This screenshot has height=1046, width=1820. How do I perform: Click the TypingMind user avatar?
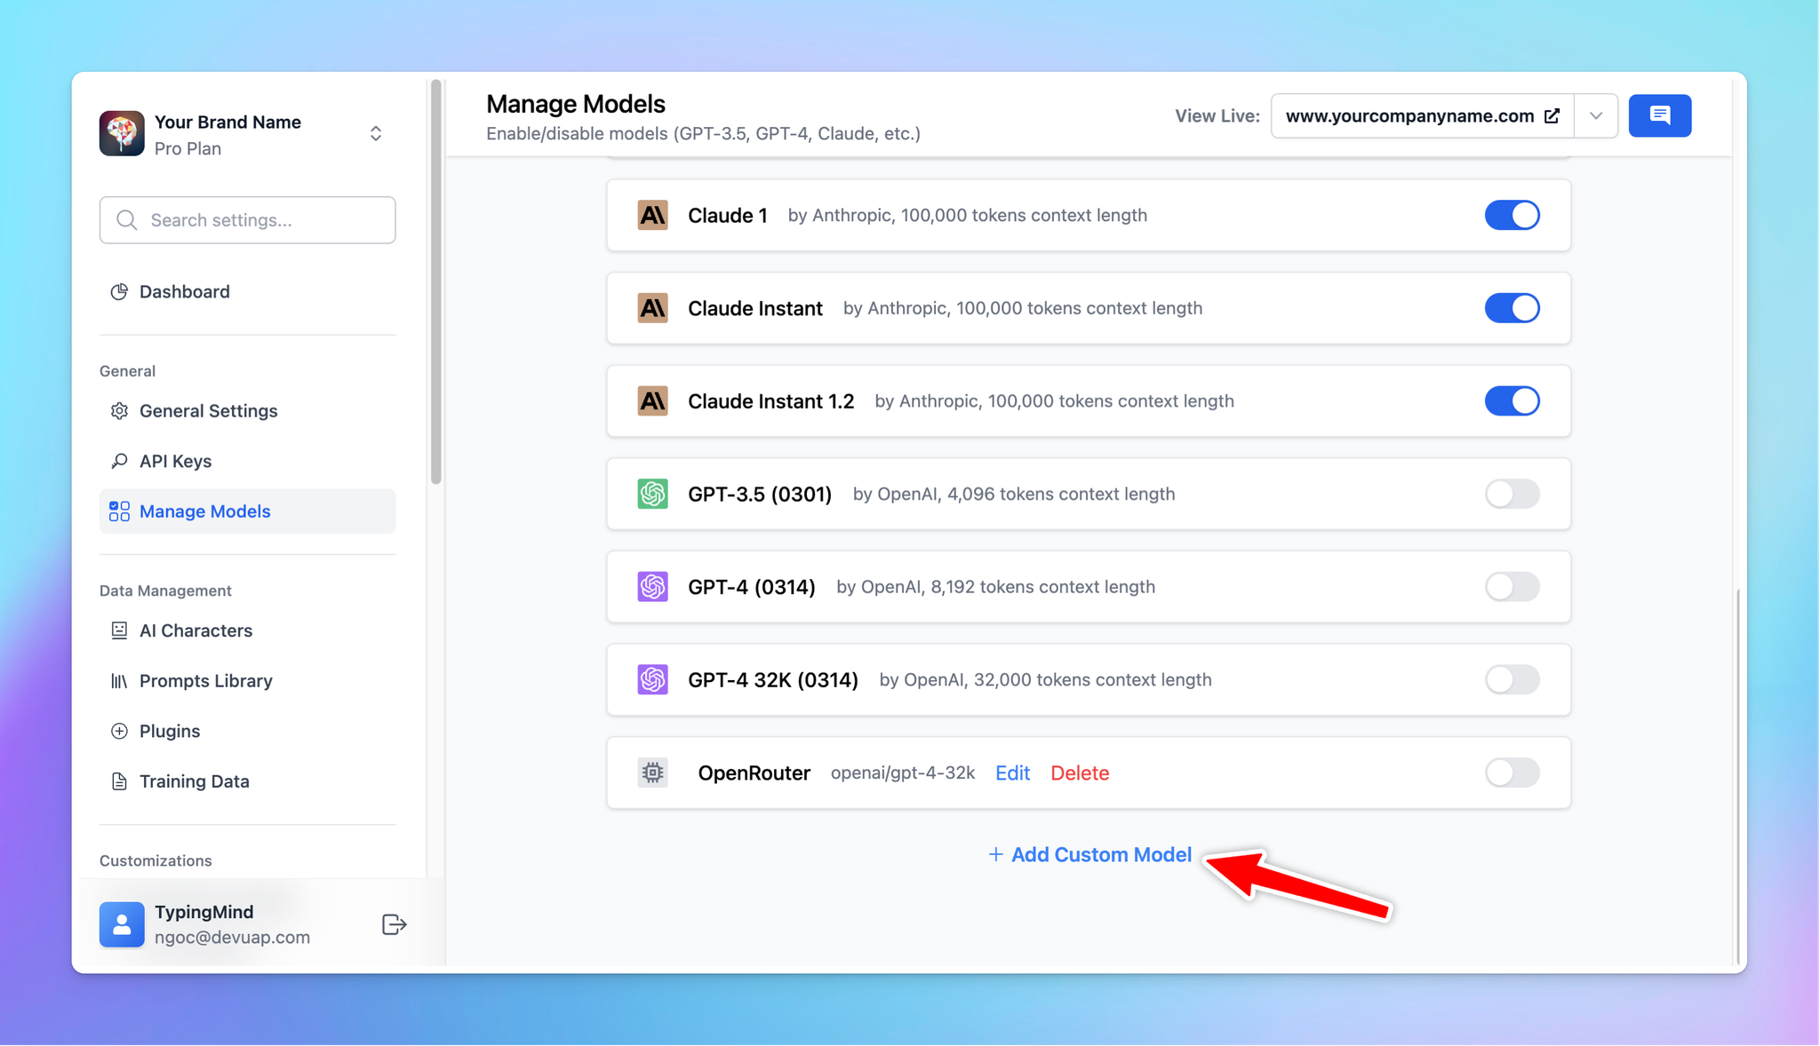(x=122, y=924)
